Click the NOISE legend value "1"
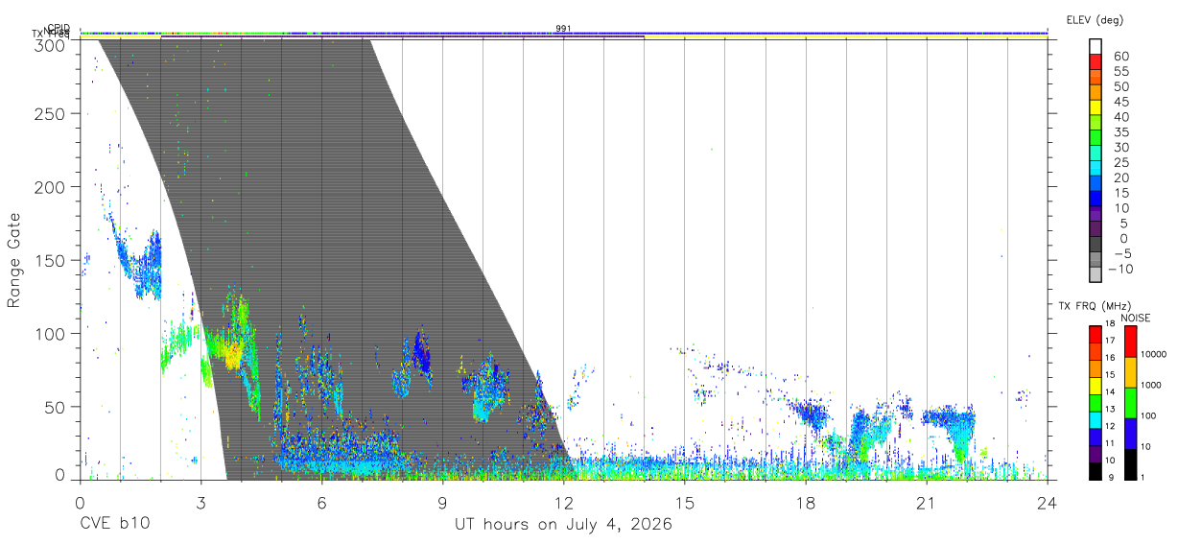This screenshot has height=544, width=1178. pos(1144,477)
